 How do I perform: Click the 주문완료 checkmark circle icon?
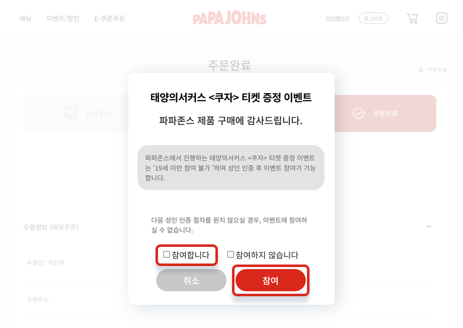358,113
